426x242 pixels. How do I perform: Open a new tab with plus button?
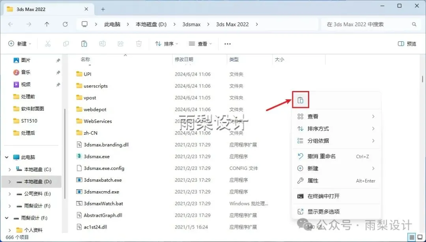[103, 9]
